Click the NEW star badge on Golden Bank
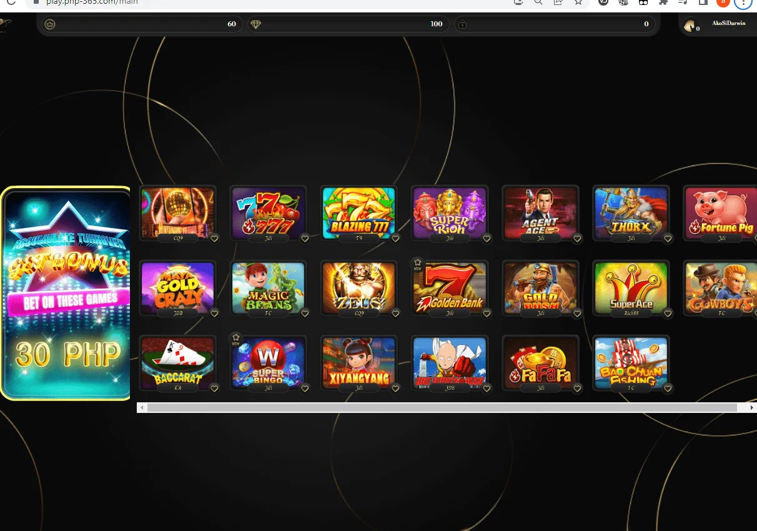This screenshot has width=757, height=531. click(417, 265)
